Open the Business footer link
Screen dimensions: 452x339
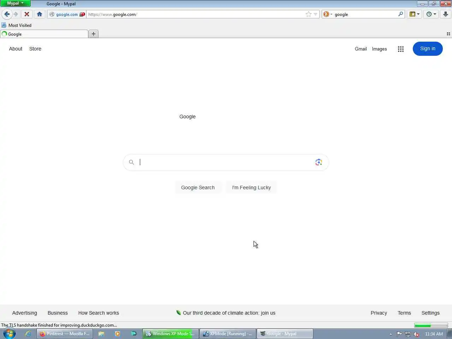point(58,313)
